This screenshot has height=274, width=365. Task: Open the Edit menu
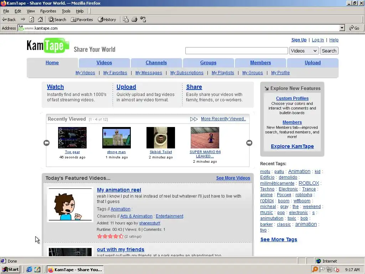[x=18, y=11]
